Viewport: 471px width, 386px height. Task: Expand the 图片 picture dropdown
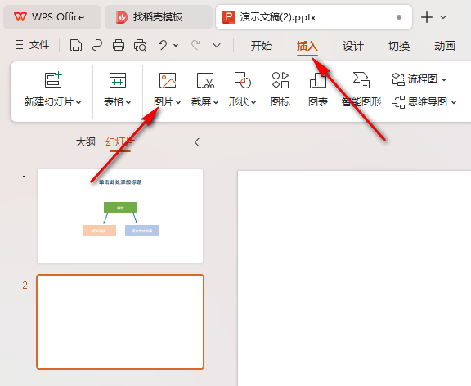coord(178,102)
